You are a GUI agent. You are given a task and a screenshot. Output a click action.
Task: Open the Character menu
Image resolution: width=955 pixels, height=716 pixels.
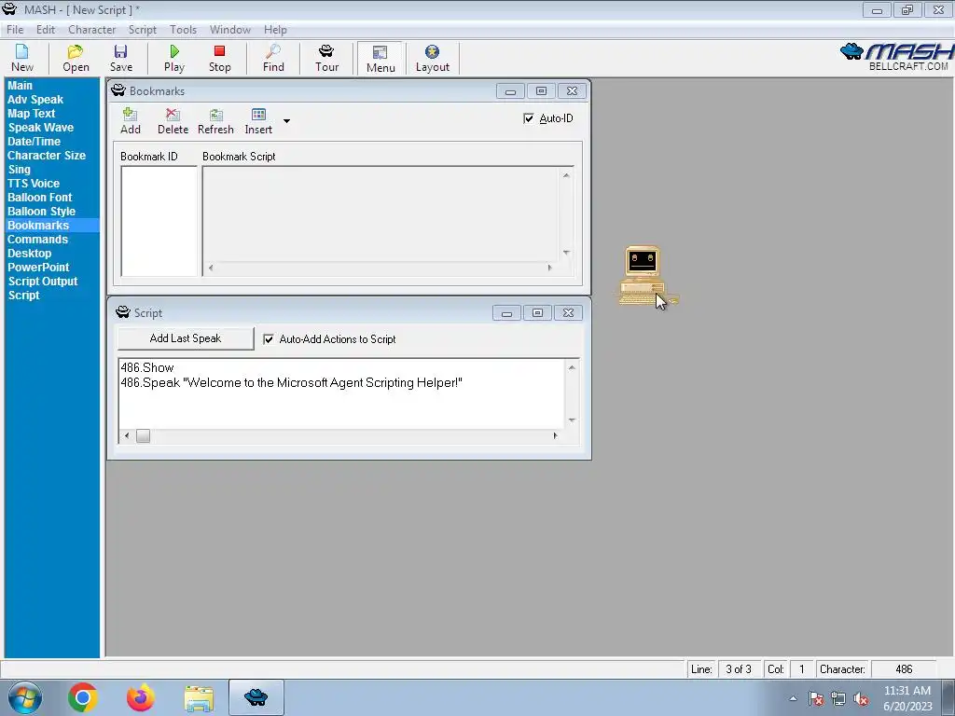pos(92,30)
